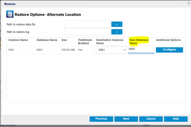Click the FileStream Enabled column header
191x127 pixels.
pyautogui.click(x=85, y=42)
